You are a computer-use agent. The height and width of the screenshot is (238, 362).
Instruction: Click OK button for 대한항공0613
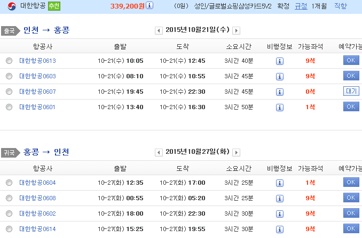[351, 60]
